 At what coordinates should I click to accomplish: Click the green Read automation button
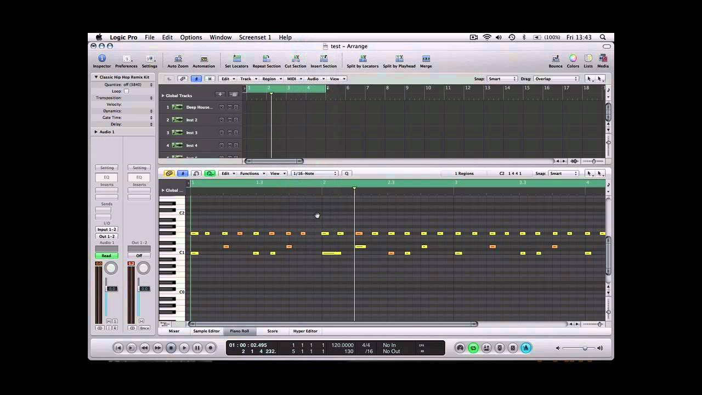(x=106, y=256)
